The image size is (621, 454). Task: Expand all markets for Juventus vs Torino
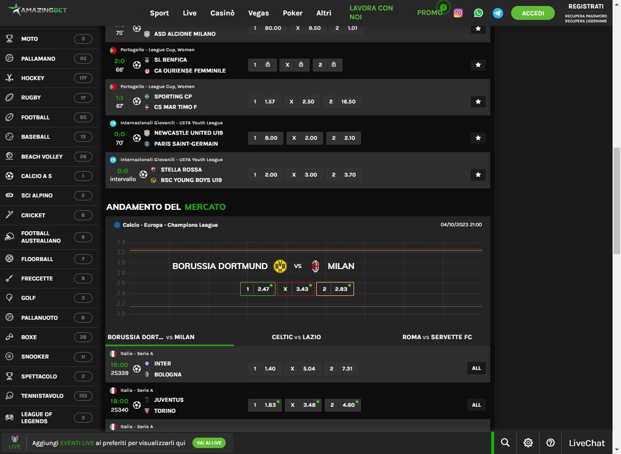(x=476, y=405)
